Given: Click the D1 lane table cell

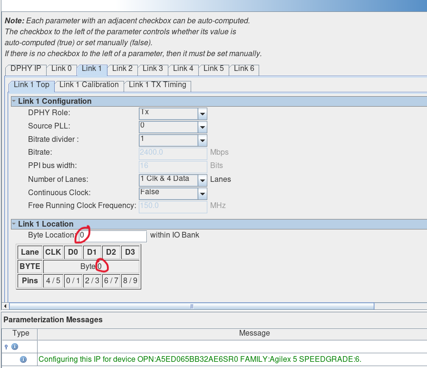Looking at the screenshot, I should pyautogui.click(x=92, y=252).
